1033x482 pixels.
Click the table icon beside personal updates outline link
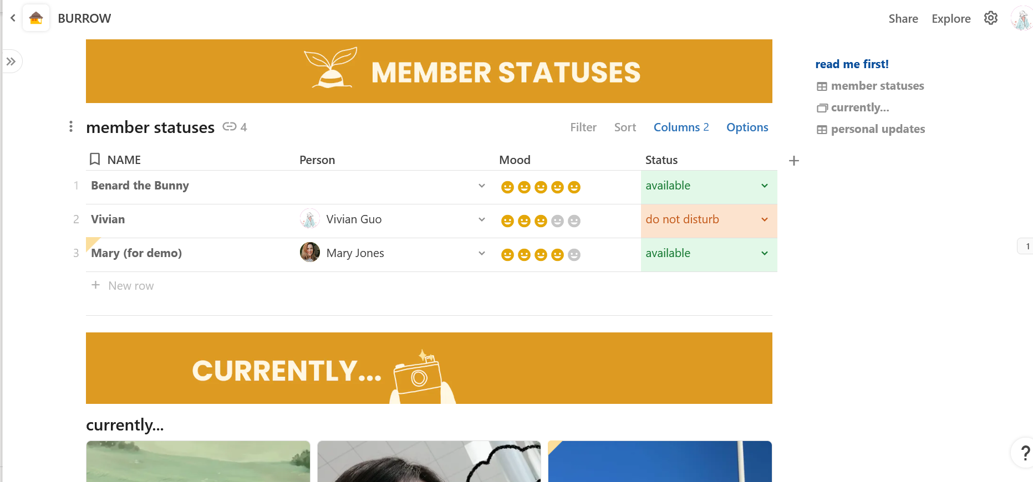822,130
